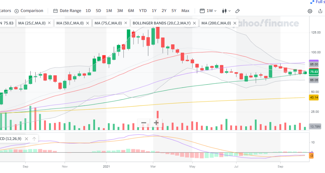325x173 pixels.
Task: Enter Full screen mode
Action: (x=317, y=2)
